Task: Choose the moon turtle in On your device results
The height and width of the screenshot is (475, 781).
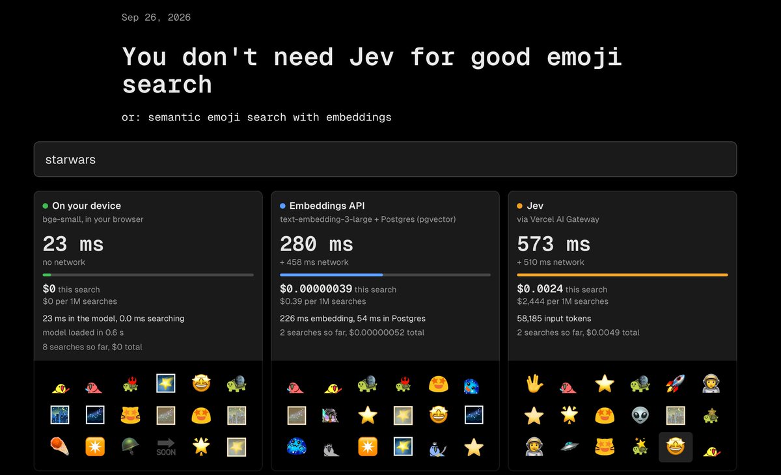Action: click(x=236, y=384)
